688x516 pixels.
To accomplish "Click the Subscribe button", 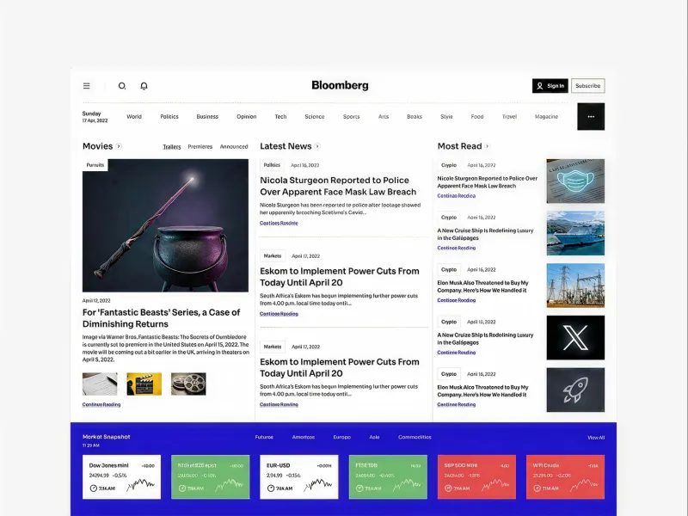I will [588, 86].
